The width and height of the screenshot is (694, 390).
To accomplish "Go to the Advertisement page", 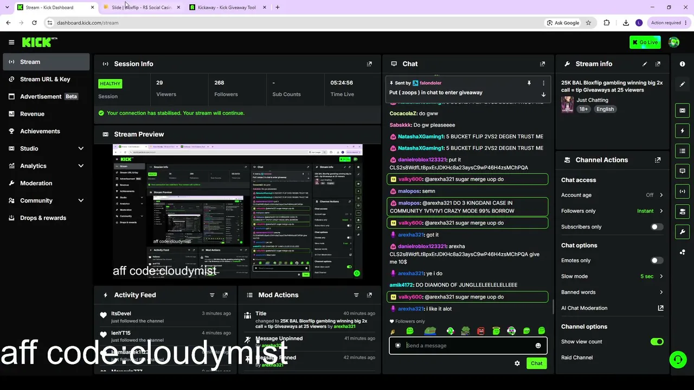I will pyautogui.click(x=46, y=96).
